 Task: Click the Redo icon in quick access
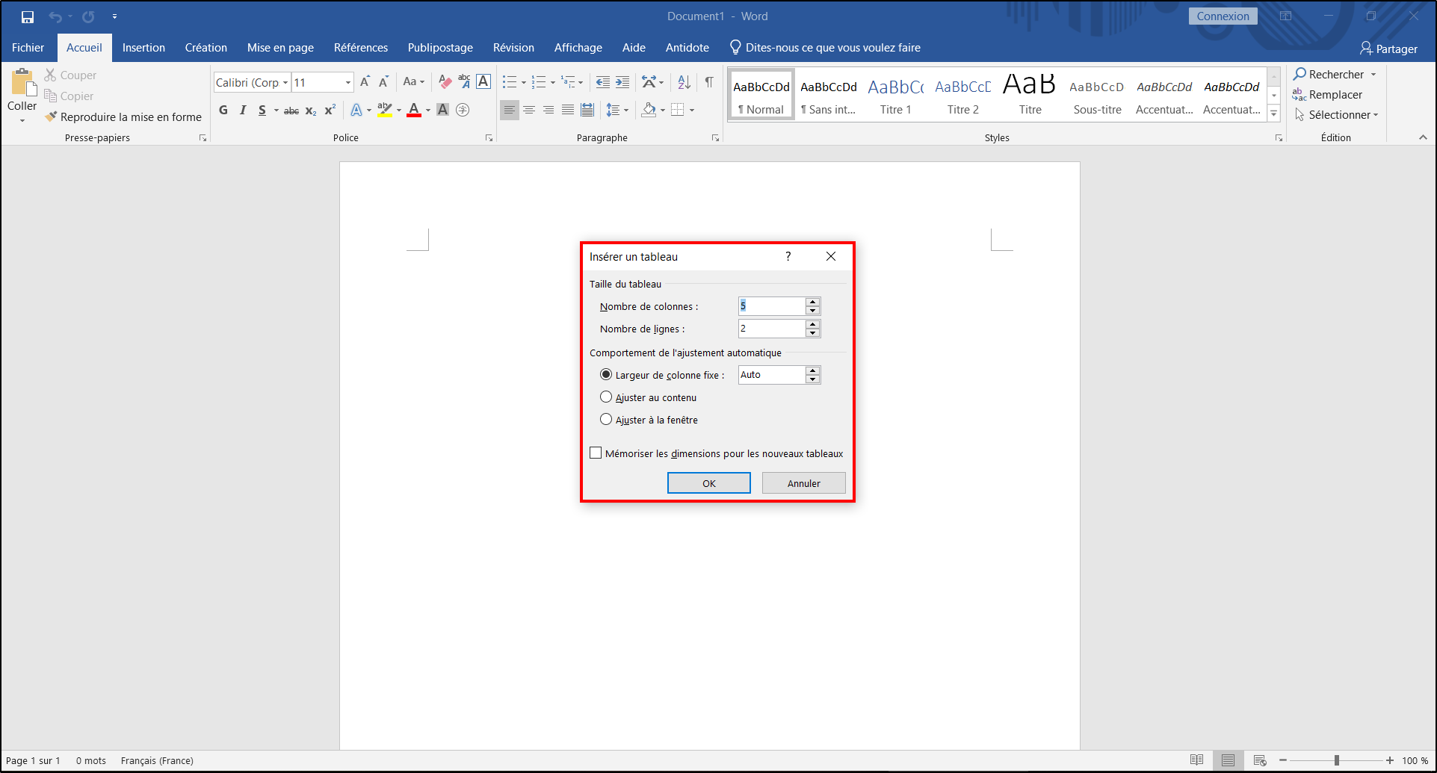(x=88, y=16)
